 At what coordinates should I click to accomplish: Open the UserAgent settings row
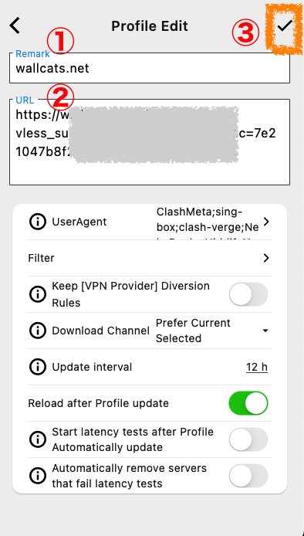coord(150,222)
